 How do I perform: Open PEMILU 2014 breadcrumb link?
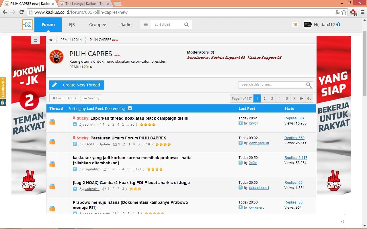click(x=71, y=40)
